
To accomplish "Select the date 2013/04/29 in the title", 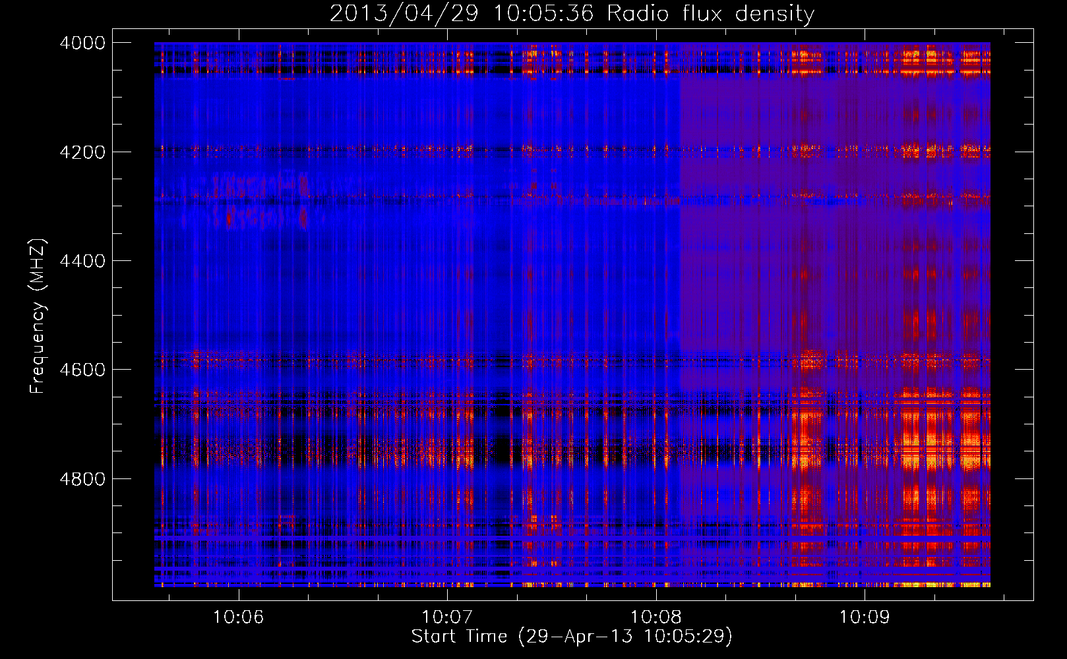I will [x=404, y=13].
